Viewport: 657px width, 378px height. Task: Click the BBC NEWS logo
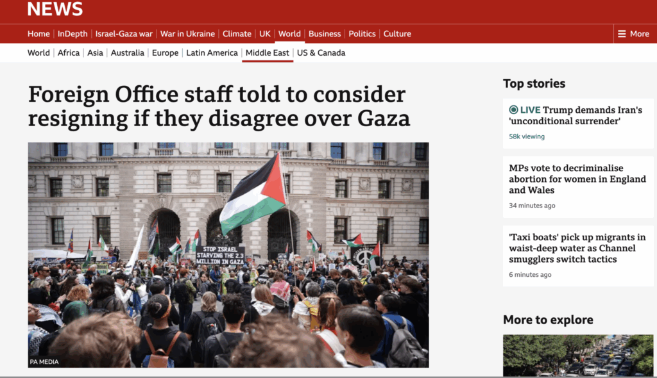click(x=55, y=9)
